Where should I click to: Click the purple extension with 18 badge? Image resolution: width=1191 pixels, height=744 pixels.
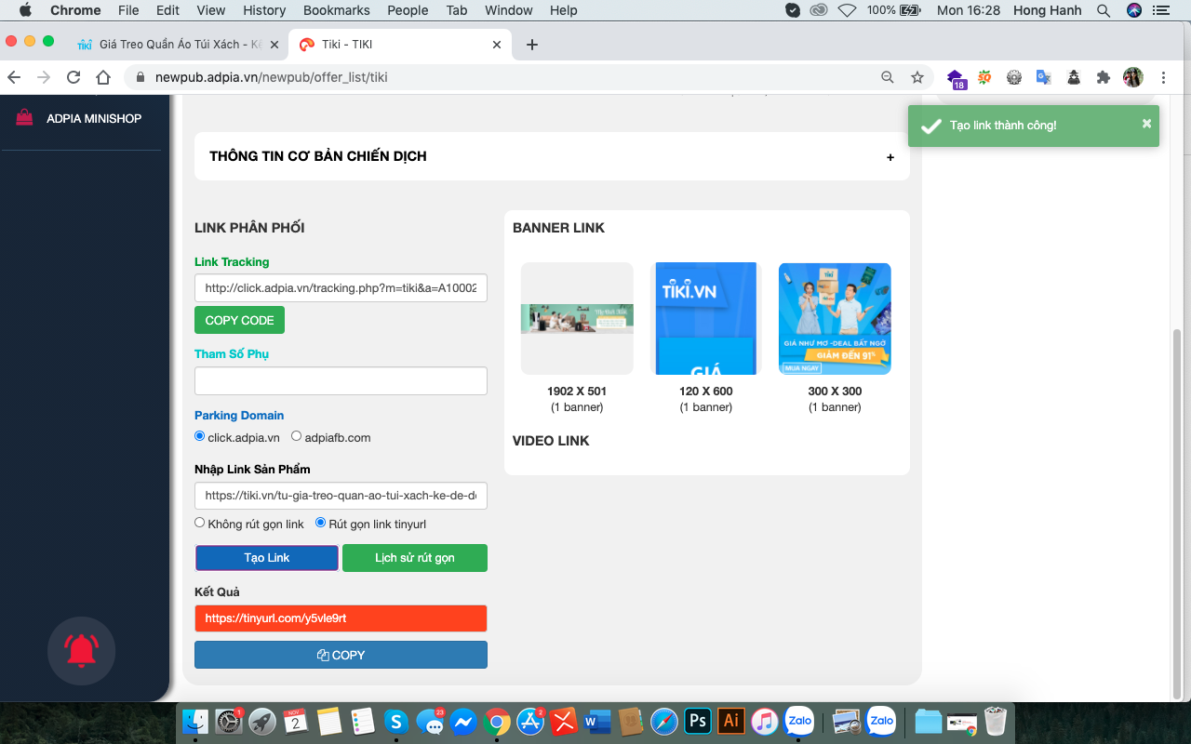point(956,78)
